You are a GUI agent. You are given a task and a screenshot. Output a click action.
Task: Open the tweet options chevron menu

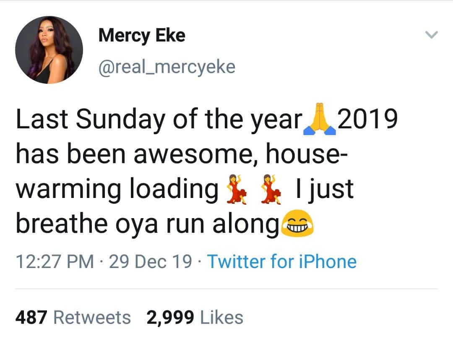(x=432, y=35)
